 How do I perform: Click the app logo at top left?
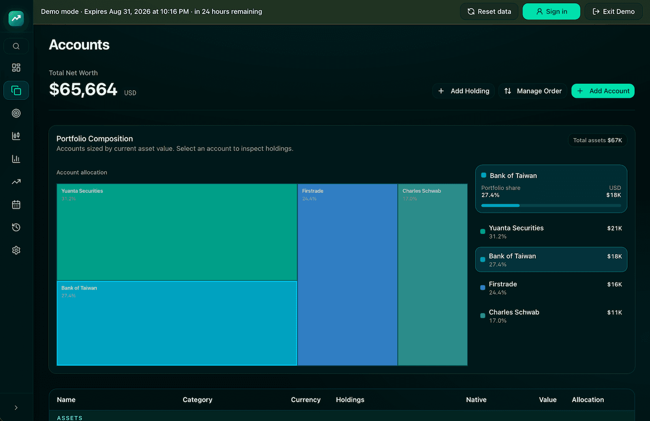coord(16,18)
